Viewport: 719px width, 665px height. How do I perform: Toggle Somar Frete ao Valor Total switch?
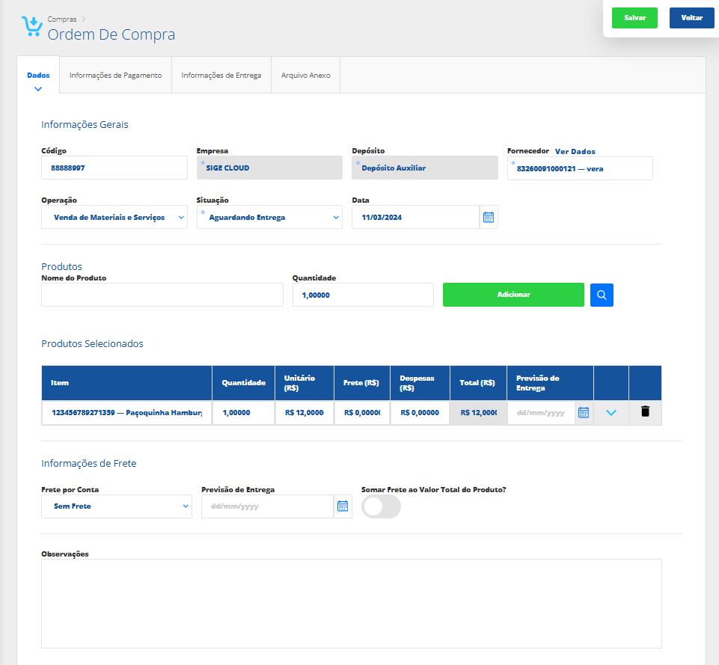point(381,506)
